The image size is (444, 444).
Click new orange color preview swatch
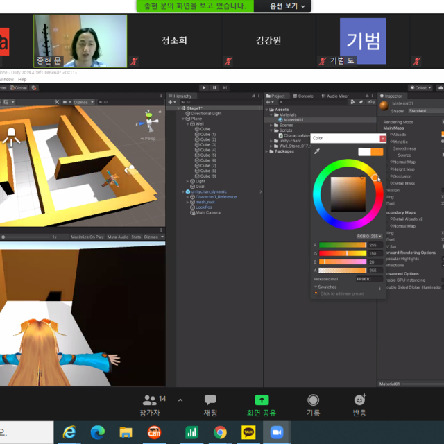tap(377, 152)
